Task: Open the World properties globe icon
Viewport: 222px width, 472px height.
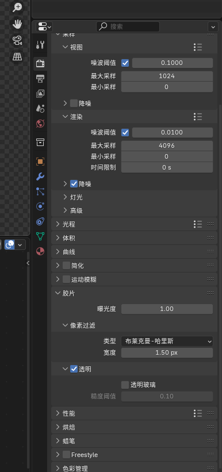Action: tap(40, 124)
